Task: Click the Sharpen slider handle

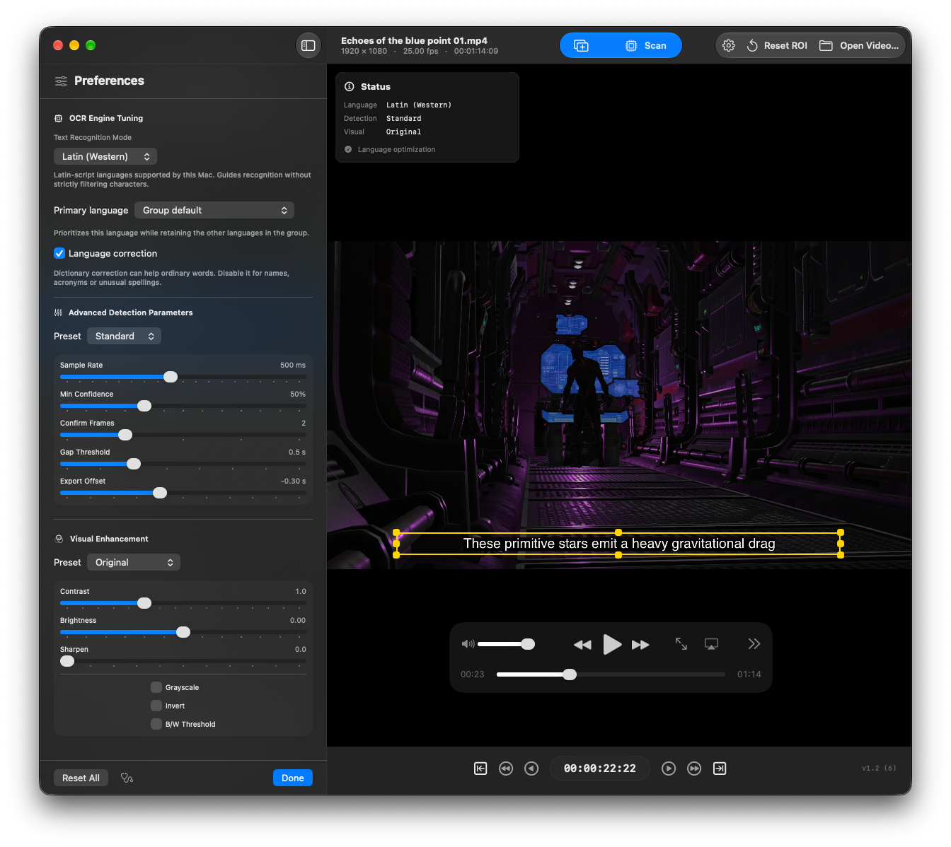Action: click(x=67, y=661)
